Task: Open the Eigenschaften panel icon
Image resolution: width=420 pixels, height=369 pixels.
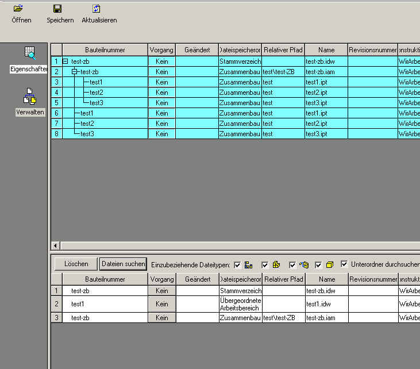Action: click(30, 53)
